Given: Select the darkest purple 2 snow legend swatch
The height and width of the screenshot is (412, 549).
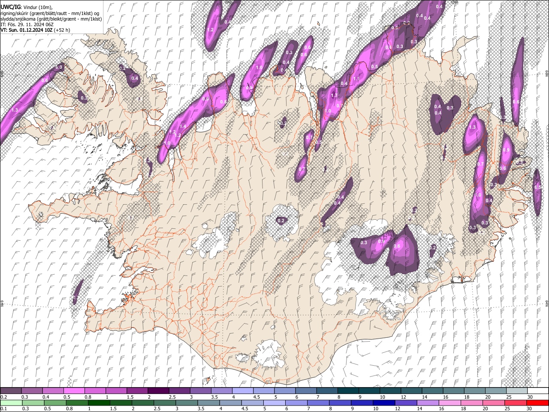Looking at the screenshot, I should 158,391.
